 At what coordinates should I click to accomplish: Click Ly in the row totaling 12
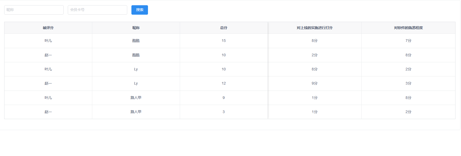(x=136, y=83)
